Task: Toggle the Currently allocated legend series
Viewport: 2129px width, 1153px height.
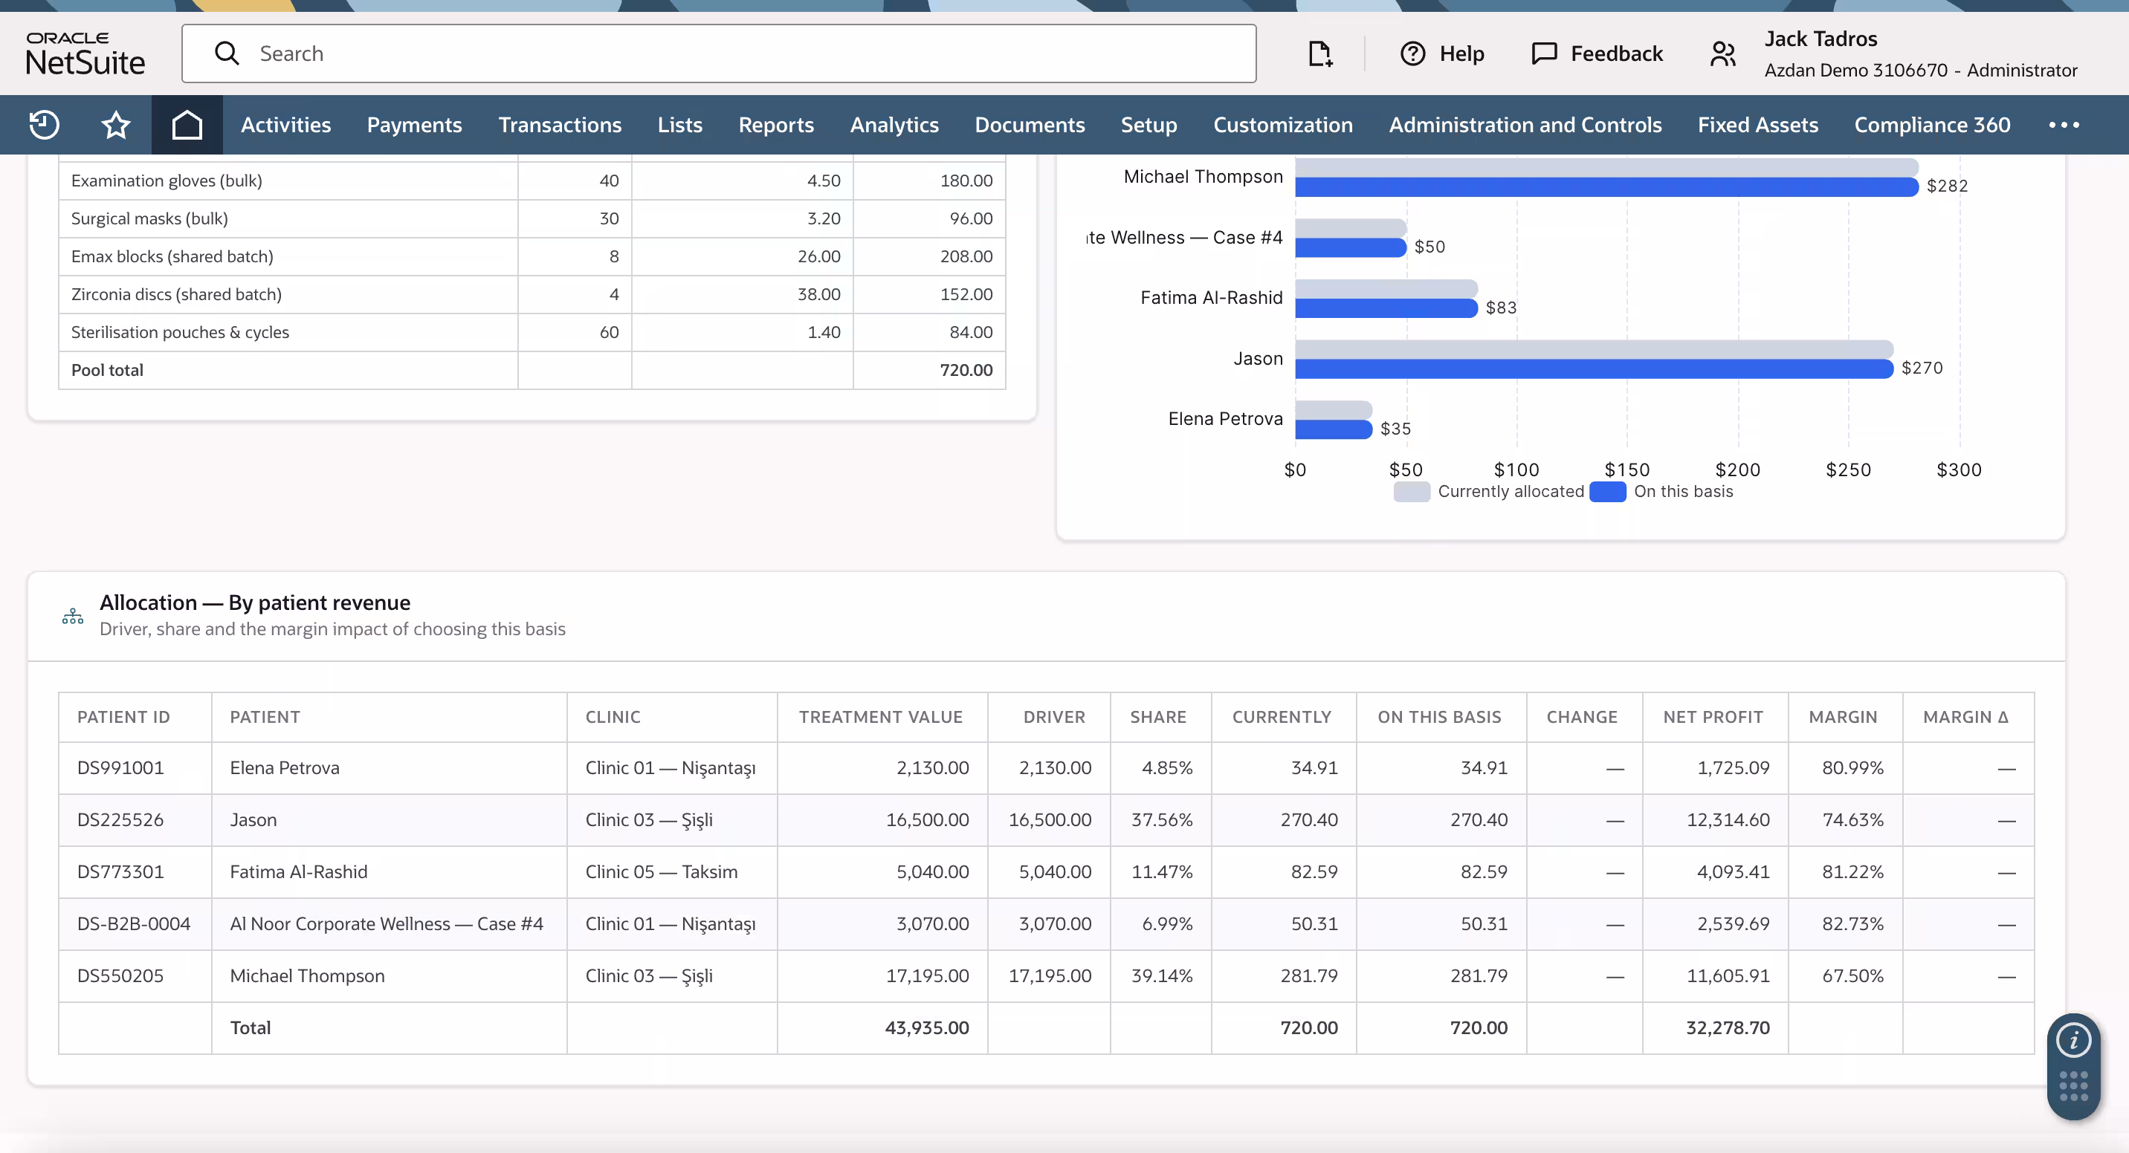Action: [x=1488, y=491]
